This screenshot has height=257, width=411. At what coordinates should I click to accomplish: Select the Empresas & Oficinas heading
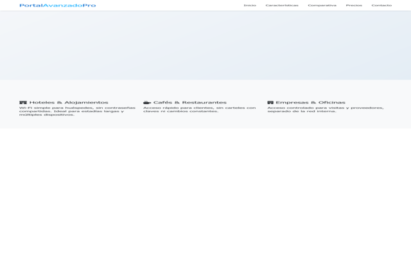[310, 102]
